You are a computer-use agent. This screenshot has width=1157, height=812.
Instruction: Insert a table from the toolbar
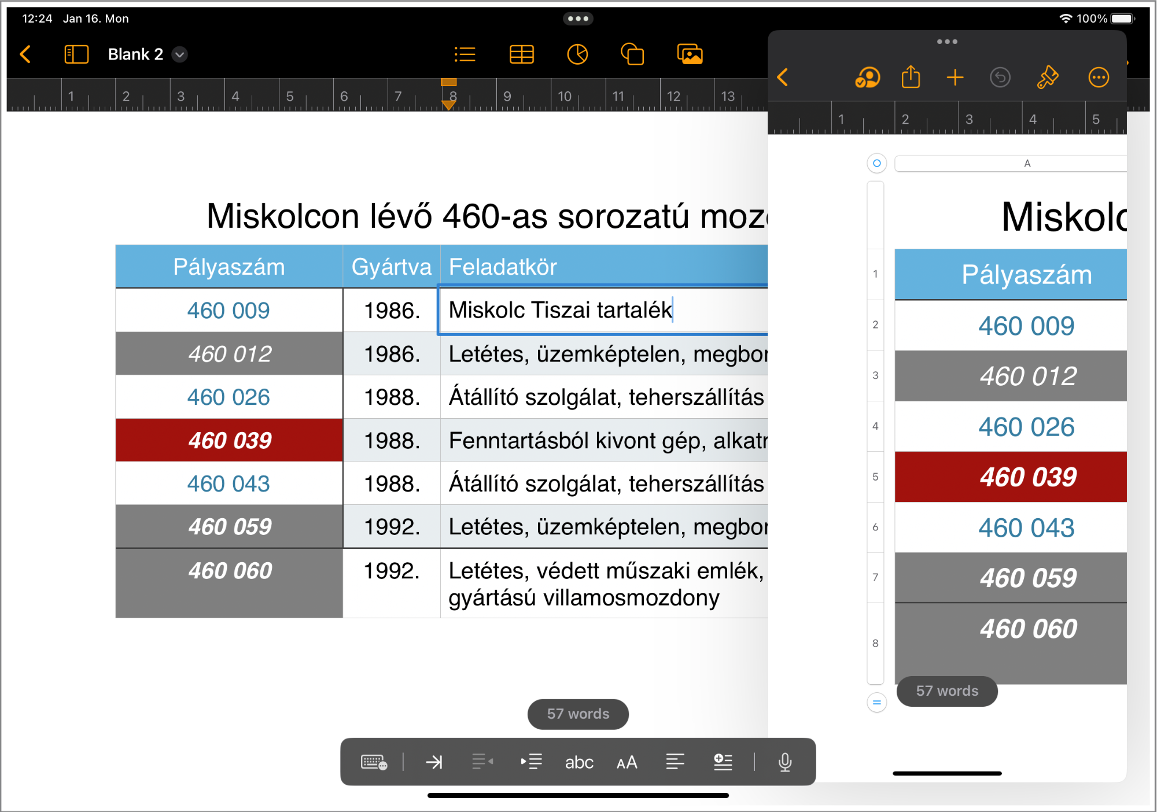[x=521, y=54]
